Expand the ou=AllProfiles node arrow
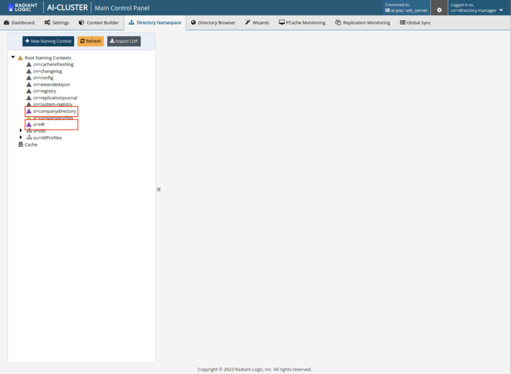The width and height of the screenshot is (511, 374). 20,137
